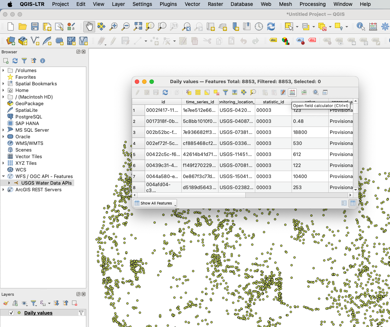Open the Vector menu
The height and width of the screenshot is (327, 390).
click(192, 4)
